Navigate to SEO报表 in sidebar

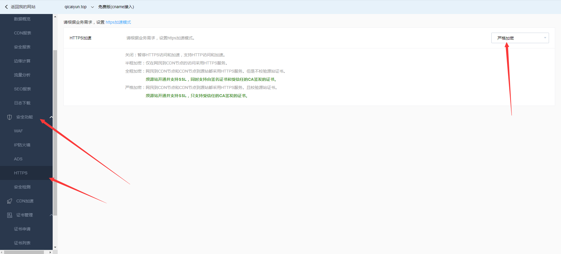click(x=23, y=89)
